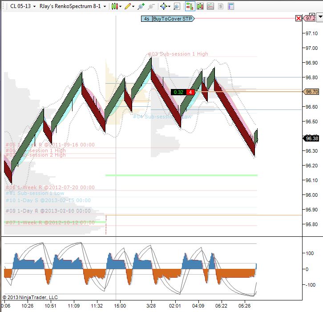Select the 96.70 entry price marker
Image resolution: width=323 pixels, height=312 pixels.
pos(311,92)
